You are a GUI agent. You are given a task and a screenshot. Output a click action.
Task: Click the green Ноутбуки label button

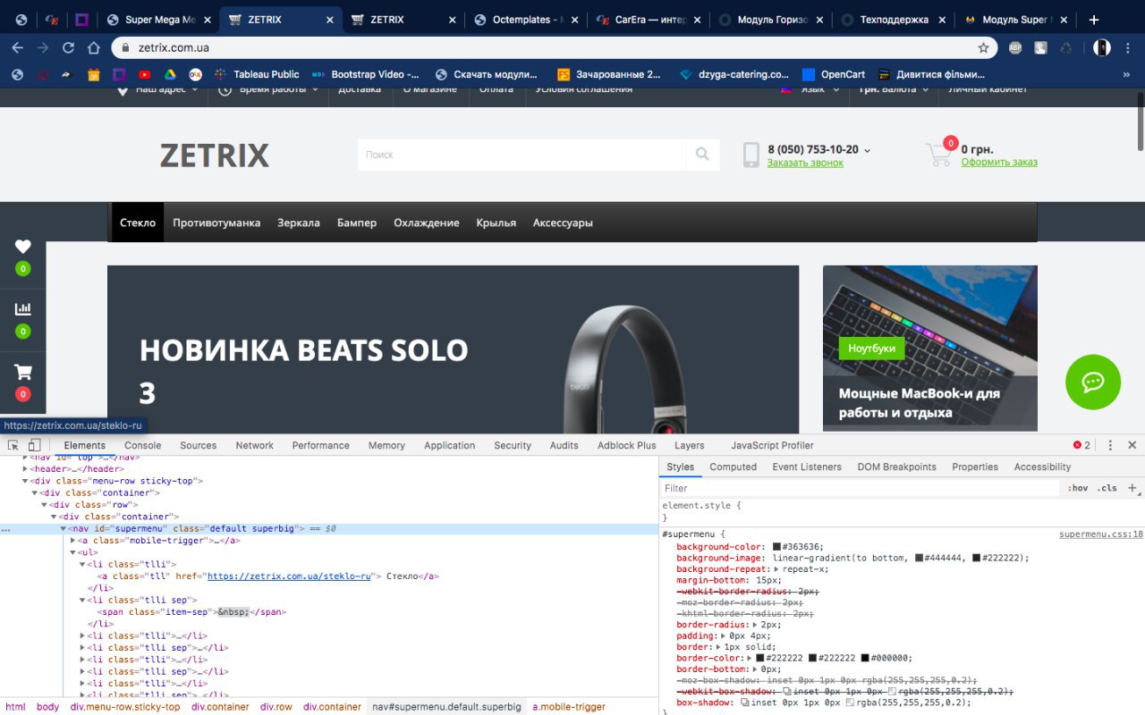(871, 348)
